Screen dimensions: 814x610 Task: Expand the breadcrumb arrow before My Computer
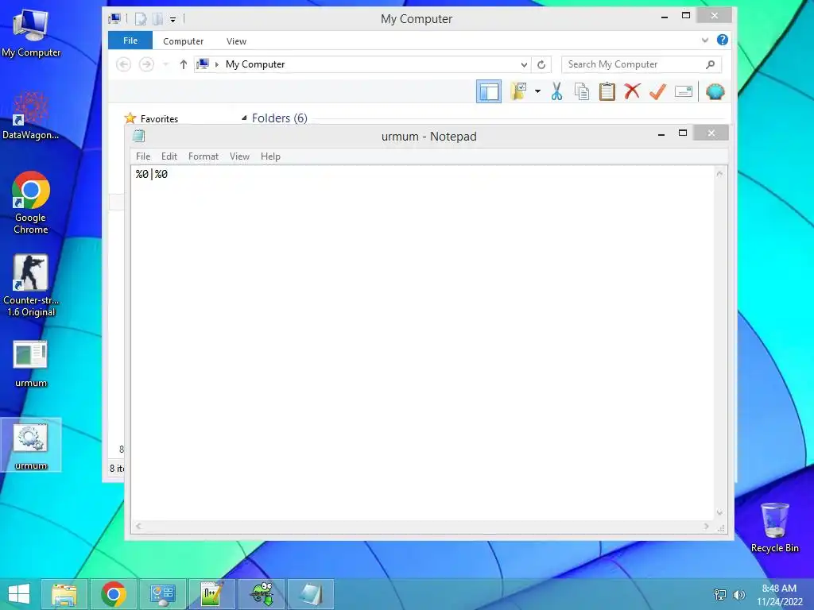[x=217, y=64]
